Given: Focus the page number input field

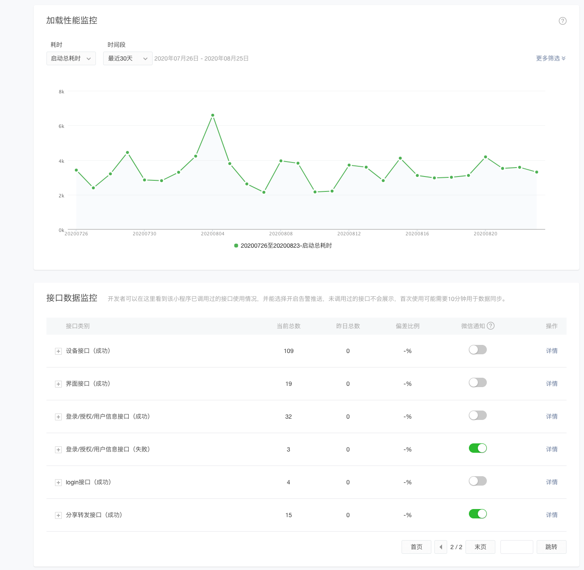Looking at the screenshot, I should pyautogui.click(x=517, y=547).
